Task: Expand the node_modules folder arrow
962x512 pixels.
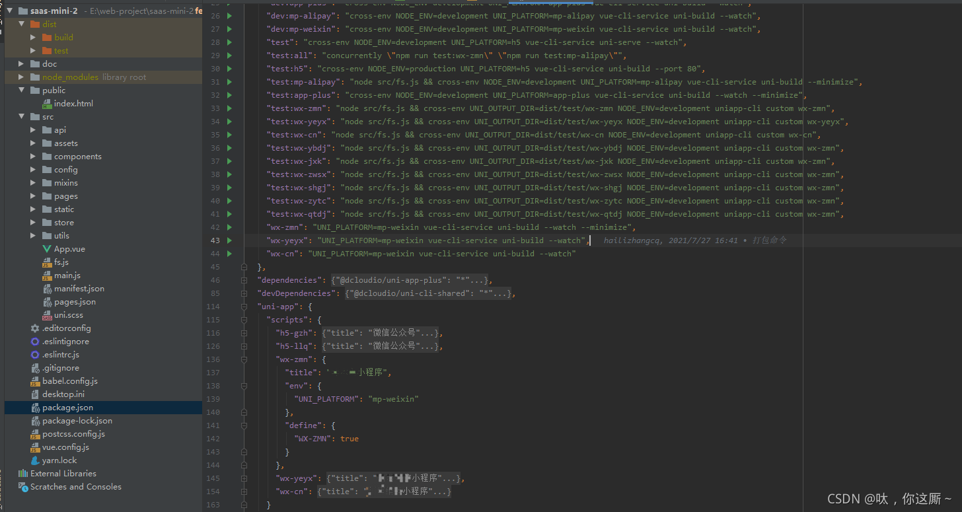Action: (21, 77)
